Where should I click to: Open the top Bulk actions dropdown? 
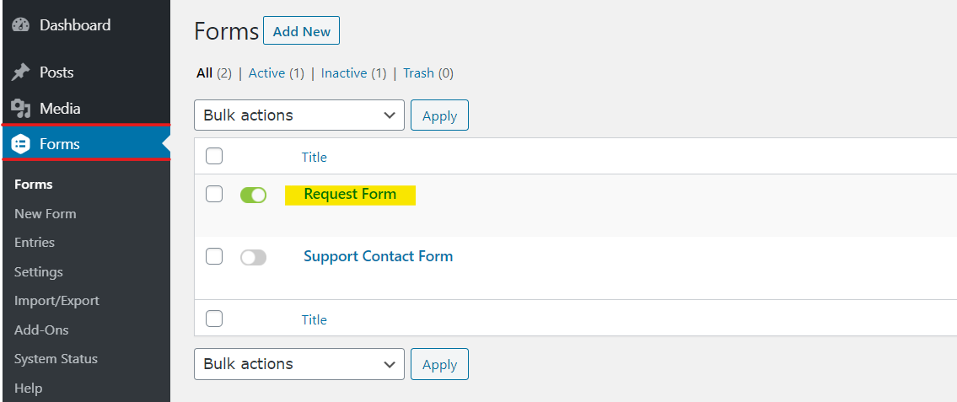click(299, 115)
